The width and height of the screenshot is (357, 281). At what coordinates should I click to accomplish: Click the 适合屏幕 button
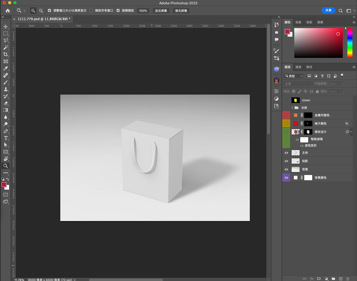click(x=161, y=11)
